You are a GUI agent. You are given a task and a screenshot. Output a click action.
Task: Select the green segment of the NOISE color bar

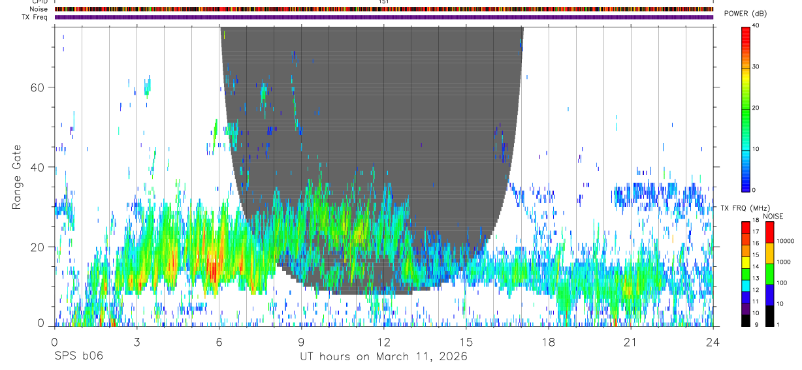[770, 274]
